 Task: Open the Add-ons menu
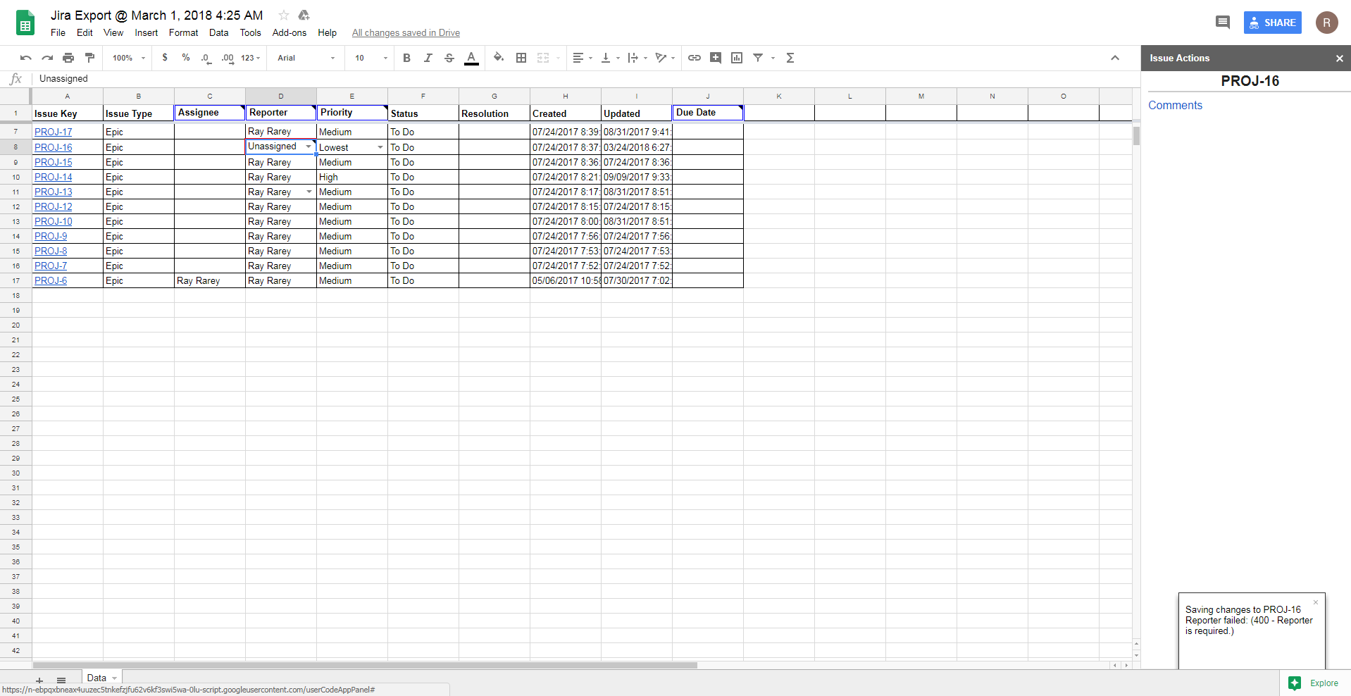pyautogui.click(x=289, y=32)
